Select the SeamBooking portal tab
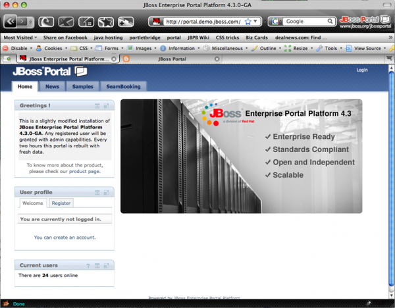395x308 pixels. (x=123, y=86)
